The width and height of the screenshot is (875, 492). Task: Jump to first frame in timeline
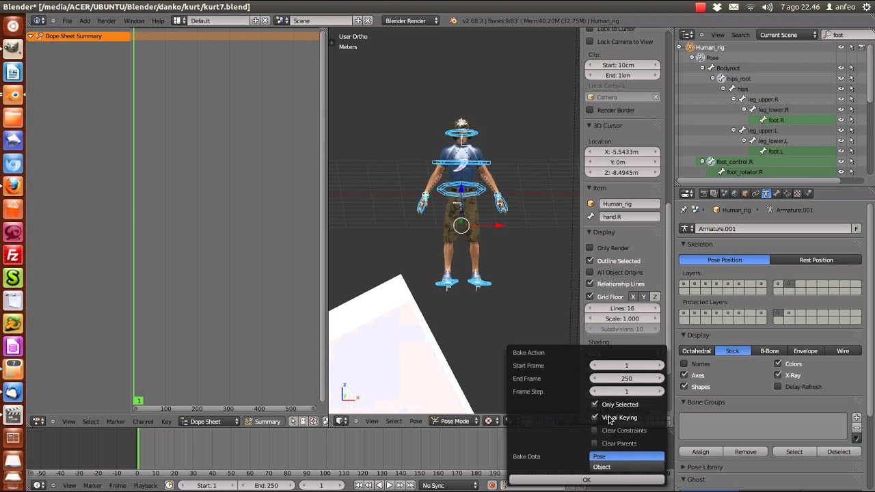358,485
